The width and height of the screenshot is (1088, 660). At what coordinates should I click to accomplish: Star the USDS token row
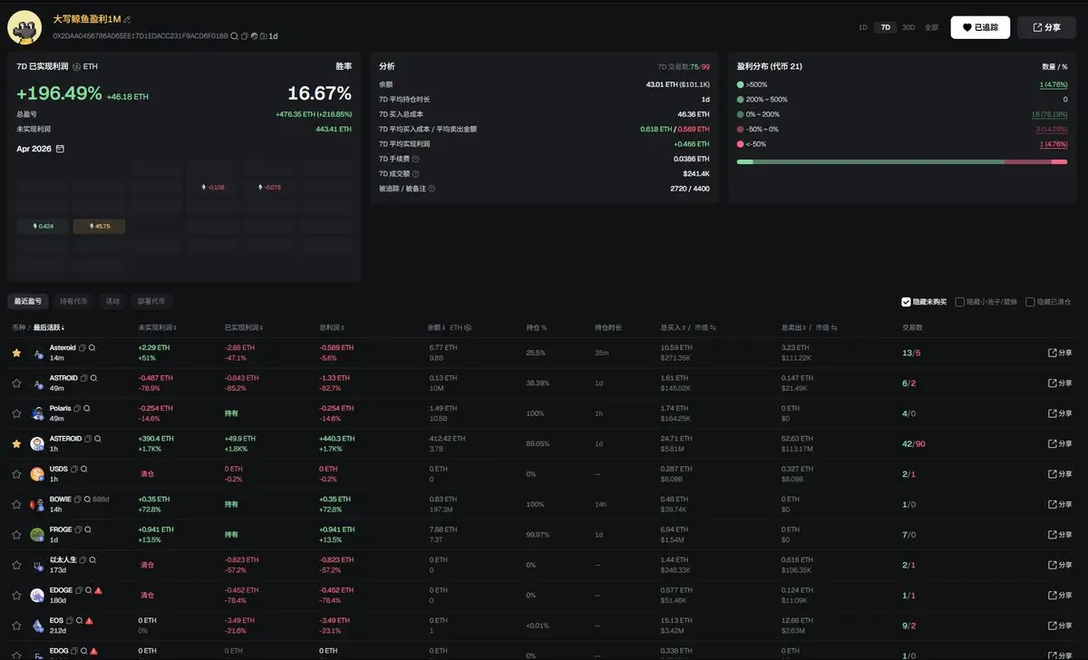[x=16, y=474]
